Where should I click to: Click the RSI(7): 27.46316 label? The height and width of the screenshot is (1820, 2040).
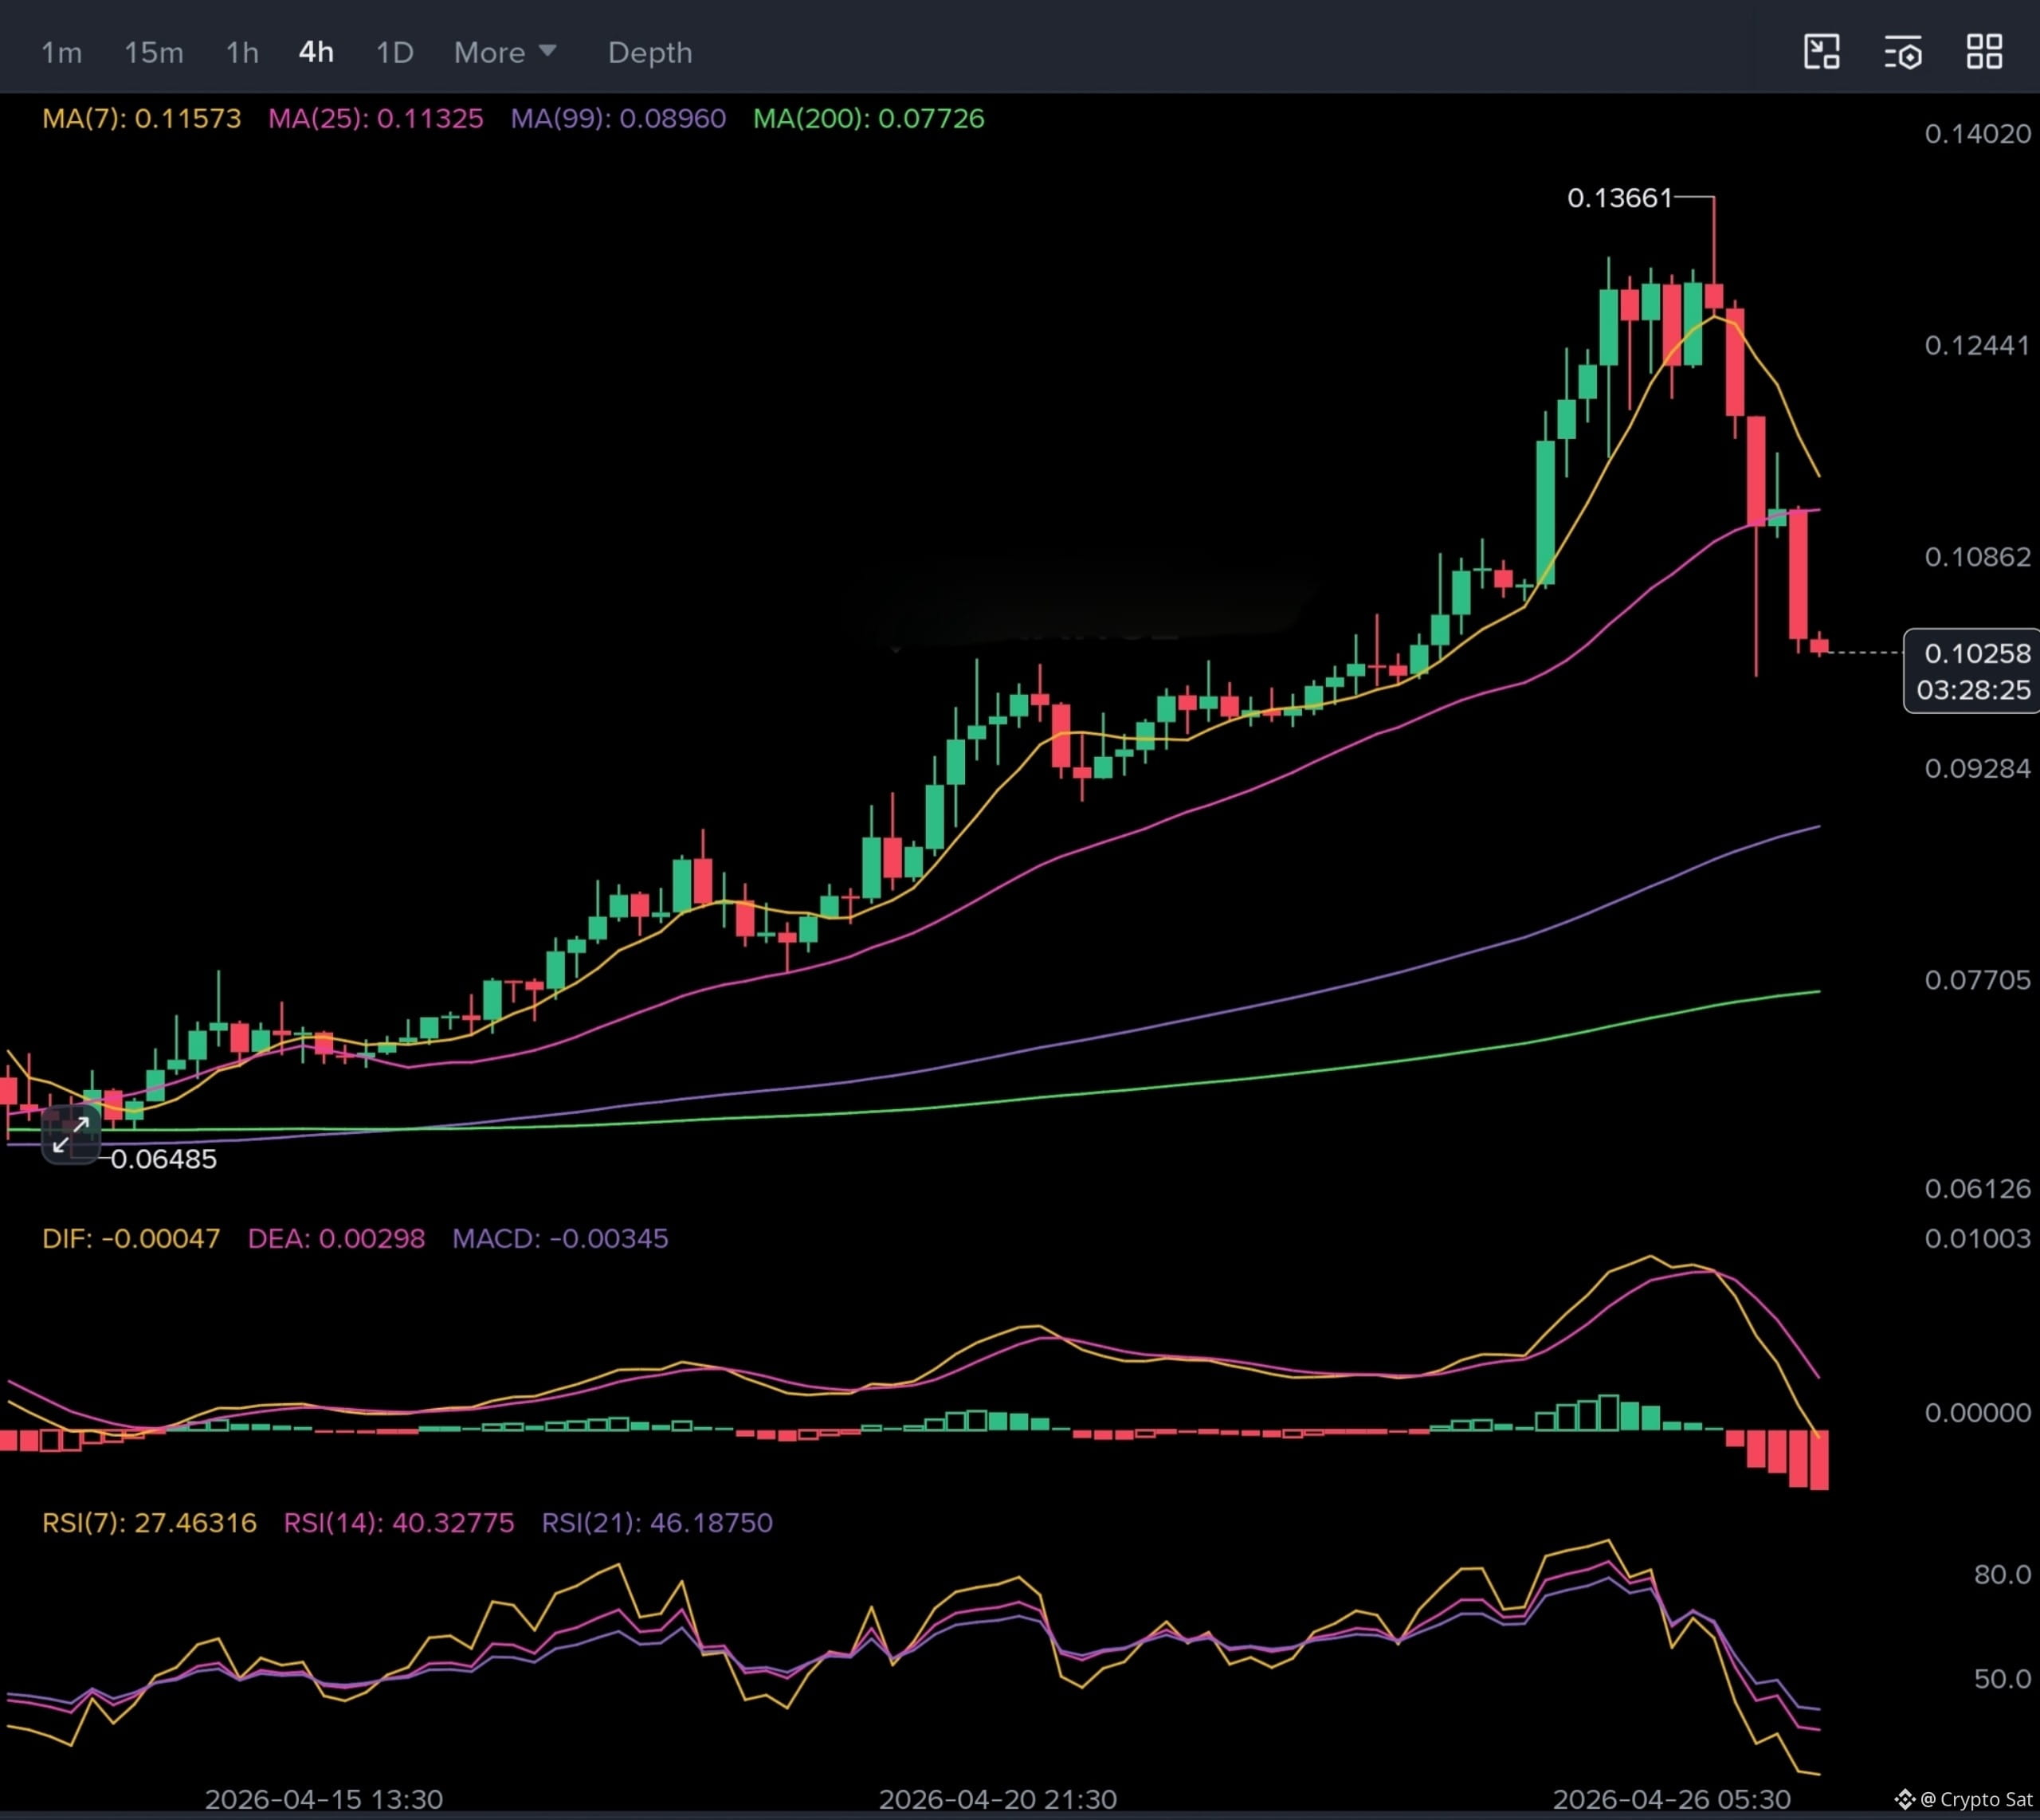coord(149,1522)
